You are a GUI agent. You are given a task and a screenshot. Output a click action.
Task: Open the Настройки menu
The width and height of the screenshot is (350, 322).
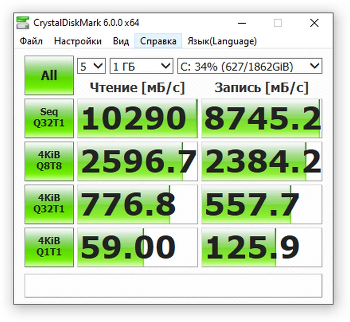click(78, 41)
